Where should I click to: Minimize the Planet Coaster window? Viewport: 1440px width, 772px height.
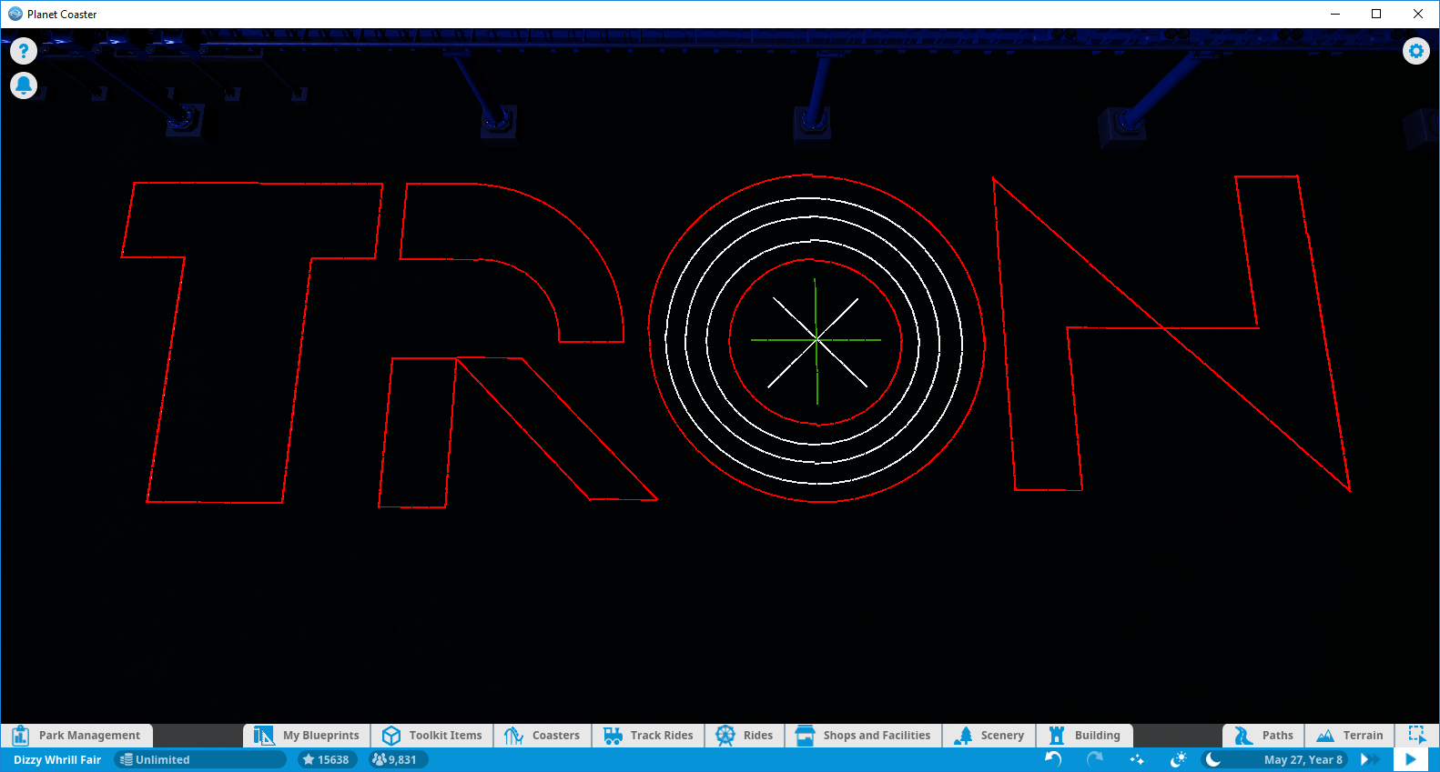pyautogui.click(x=1335, y=14)
